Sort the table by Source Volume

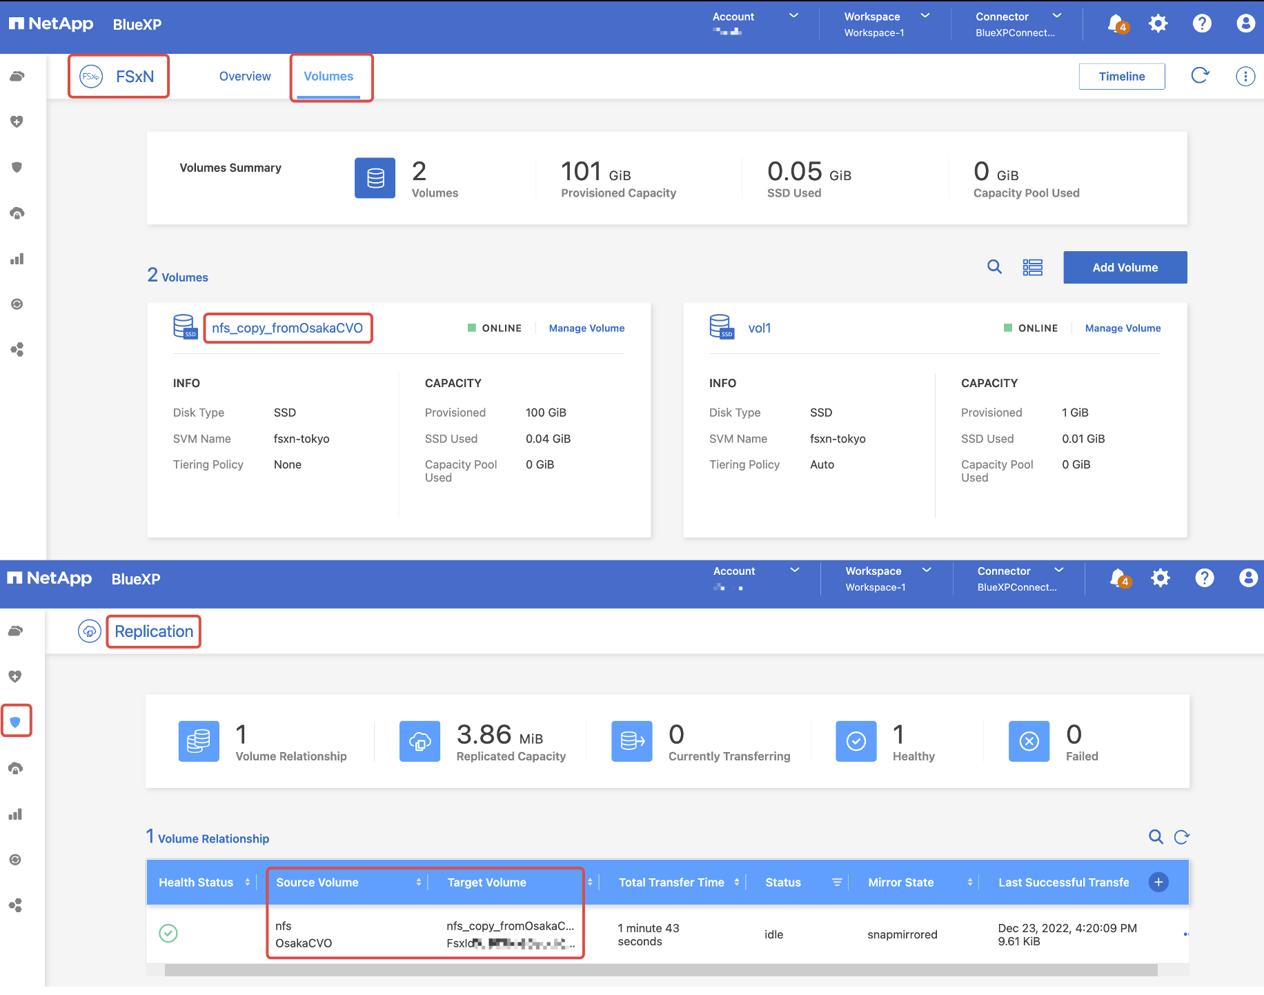click(x=418, y=883)
